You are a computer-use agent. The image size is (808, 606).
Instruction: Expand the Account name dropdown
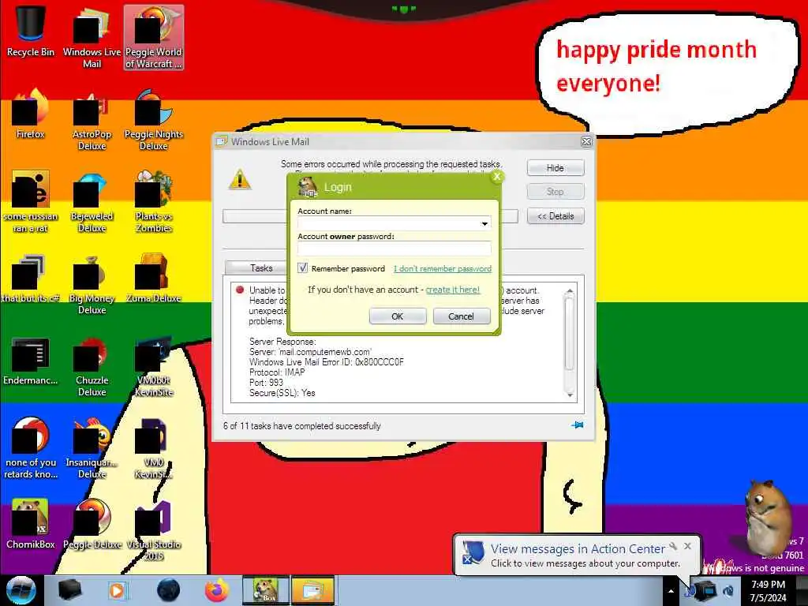pyautogui.click(x=484, y=223)
